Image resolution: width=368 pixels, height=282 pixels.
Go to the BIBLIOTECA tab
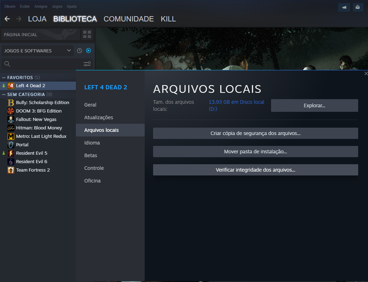click(75, 19)
